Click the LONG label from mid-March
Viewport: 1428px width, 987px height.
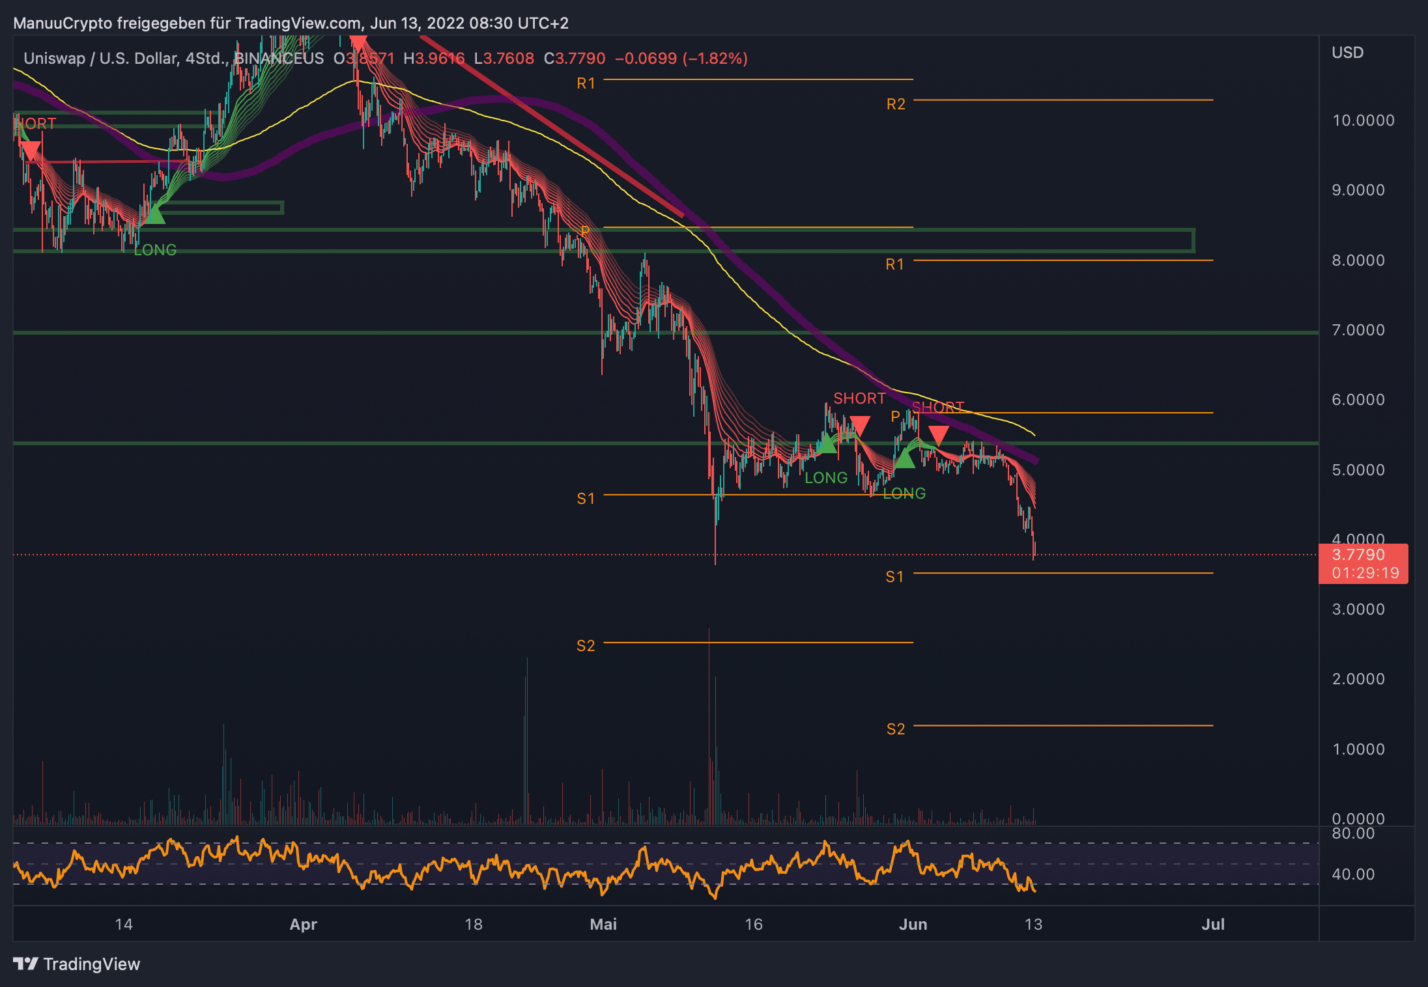[155, 250]
